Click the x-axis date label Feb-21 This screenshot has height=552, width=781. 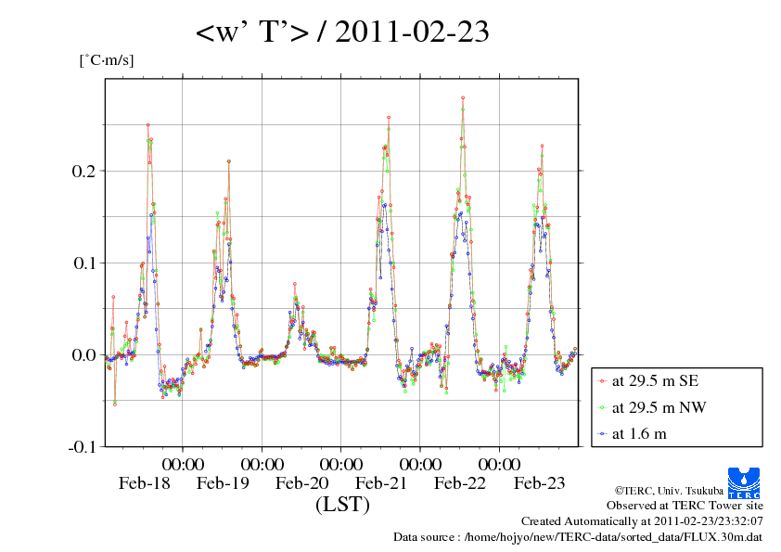(x=381, y=482)
